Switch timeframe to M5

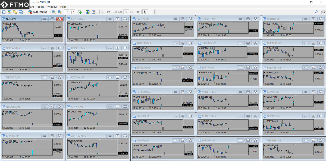[109, 12]
